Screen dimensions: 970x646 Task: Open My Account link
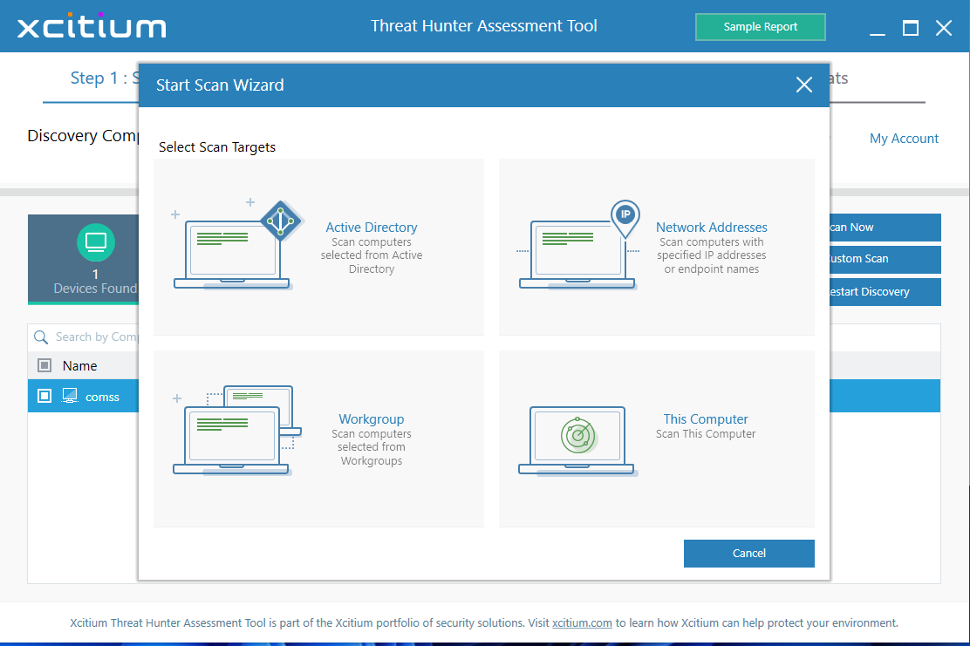pos(904,138)
